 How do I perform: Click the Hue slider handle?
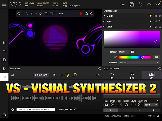143,57
